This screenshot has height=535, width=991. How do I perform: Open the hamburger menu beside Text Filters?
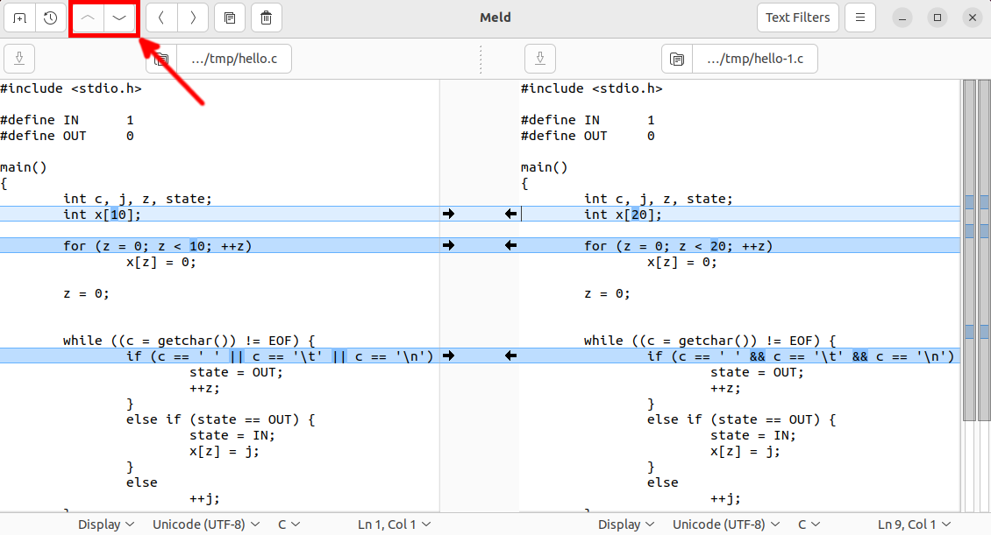point(860,18)
